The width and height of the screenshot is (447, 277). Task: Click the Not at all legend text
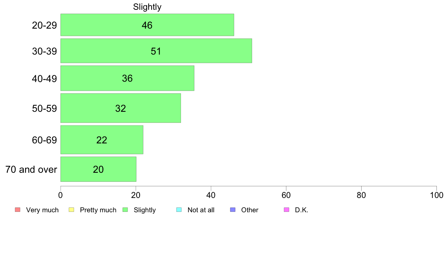[201, 210]
